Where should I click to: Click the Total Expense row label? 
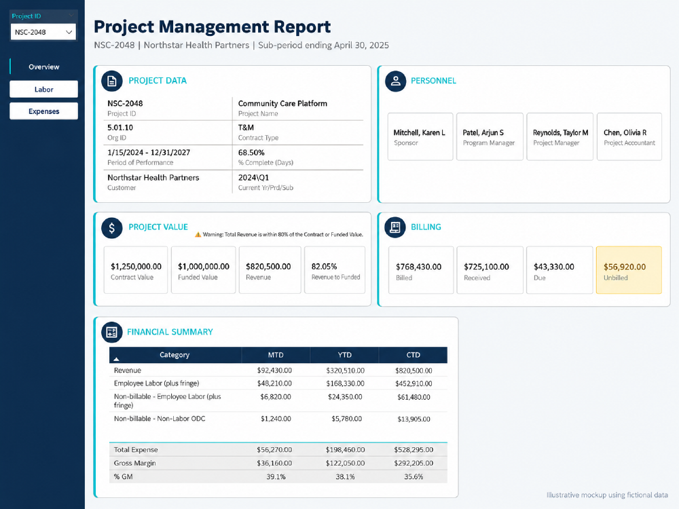tap(136, 450)
